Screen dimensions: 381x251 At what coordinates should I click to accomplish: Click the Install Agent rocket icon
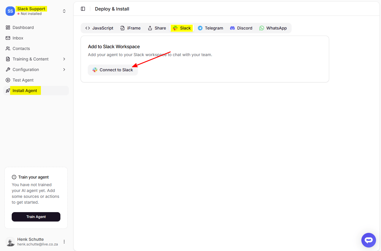tap(8, 91)
